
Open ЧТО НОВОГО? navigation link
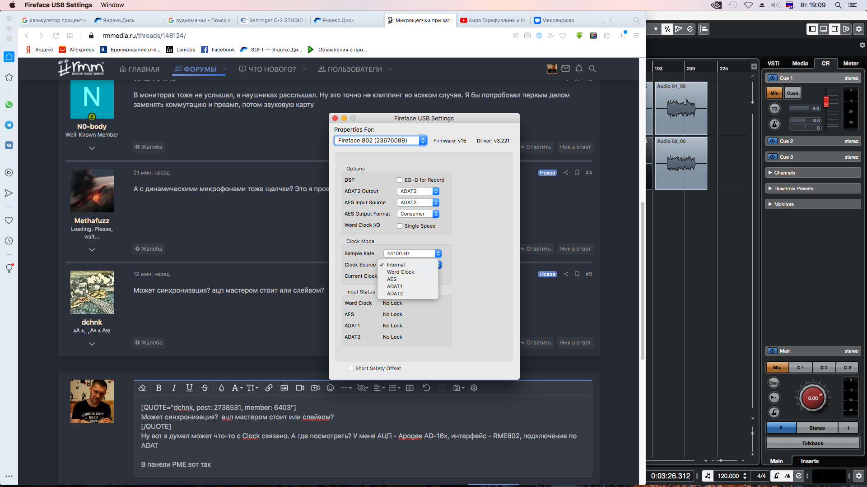[x=267, y=69]
